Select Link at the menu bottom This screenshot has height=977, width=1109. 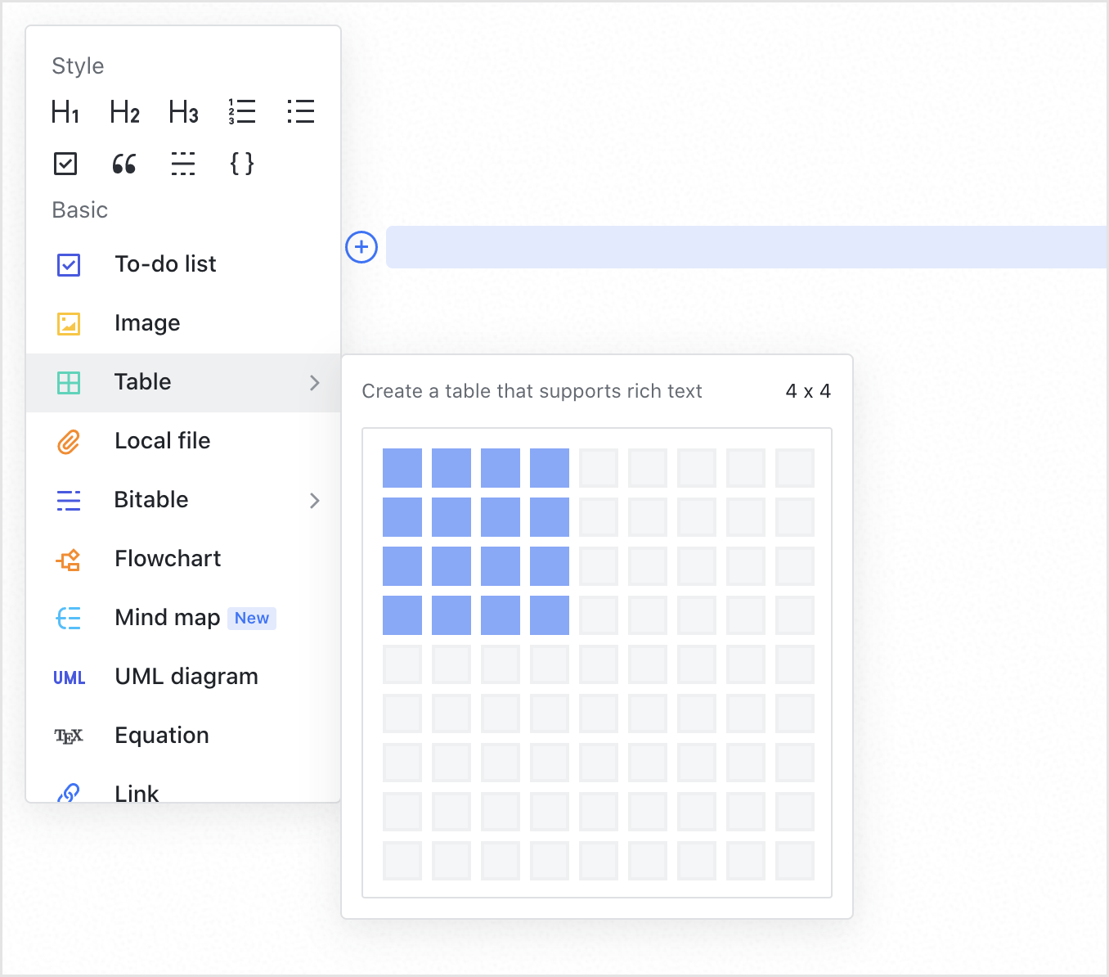[137, 790]
